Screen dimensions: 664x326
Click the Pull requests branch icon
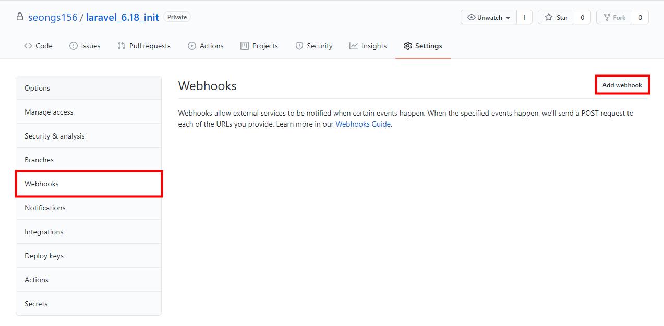click(x=122, y=46)
